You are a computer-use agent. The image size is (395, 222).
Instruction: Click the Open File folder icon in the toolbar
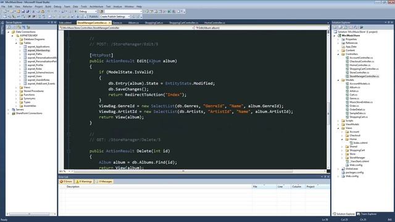18,11
